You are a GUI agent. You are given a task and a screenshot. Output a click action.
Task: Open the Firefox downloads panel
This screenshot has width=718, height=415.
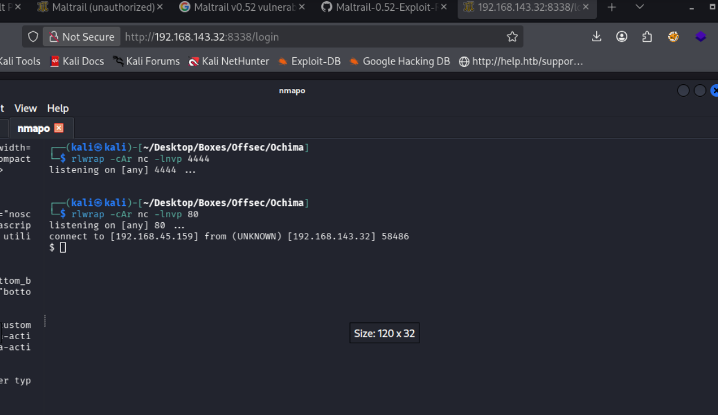coord(596,37)
